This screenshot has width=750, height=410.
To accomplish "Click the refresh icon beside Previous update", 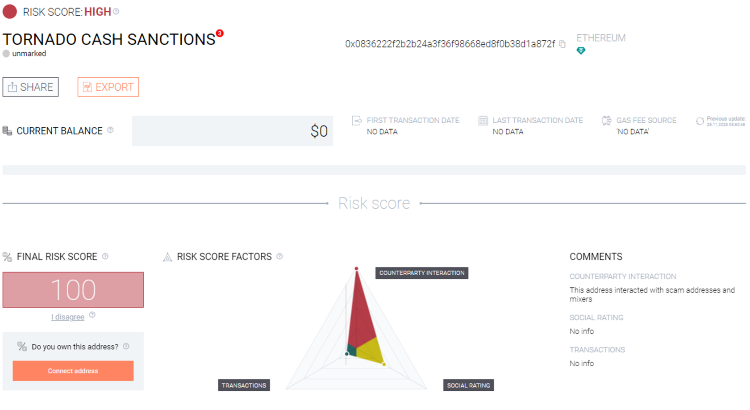I will tap(700, 121).
